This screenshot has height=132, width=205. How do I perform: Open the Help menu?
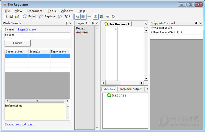pyautogui.click(x=82, y=11)
